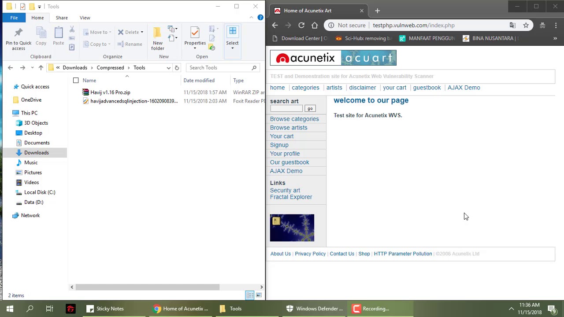
Task: Select Local Disk (C:) in the navigation pane
Action: pos(40,192)
